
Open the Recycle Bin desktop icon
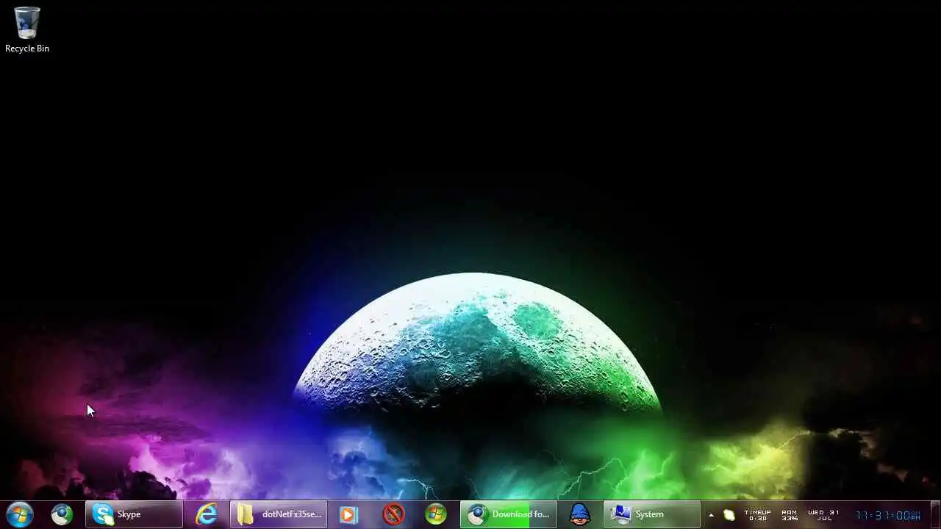point(27,30)
